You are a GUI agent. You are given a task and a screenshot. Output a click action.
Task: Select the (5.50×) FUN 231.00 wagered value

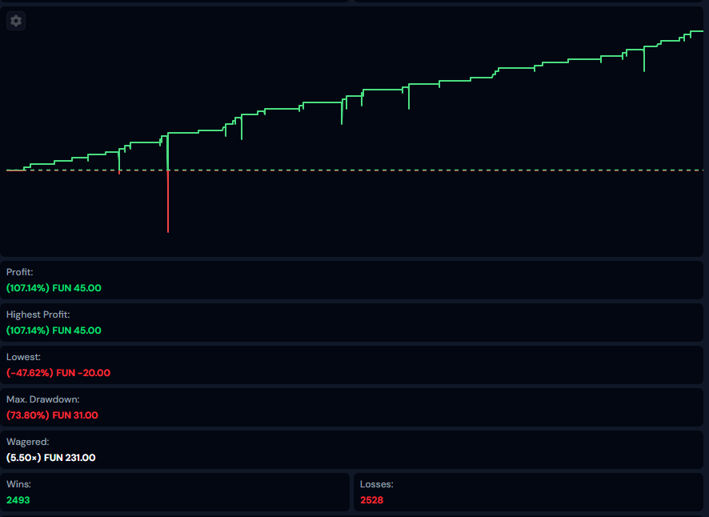coord(51,458)
